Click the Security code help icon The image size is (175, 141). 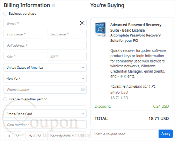[x=83, y=136]
